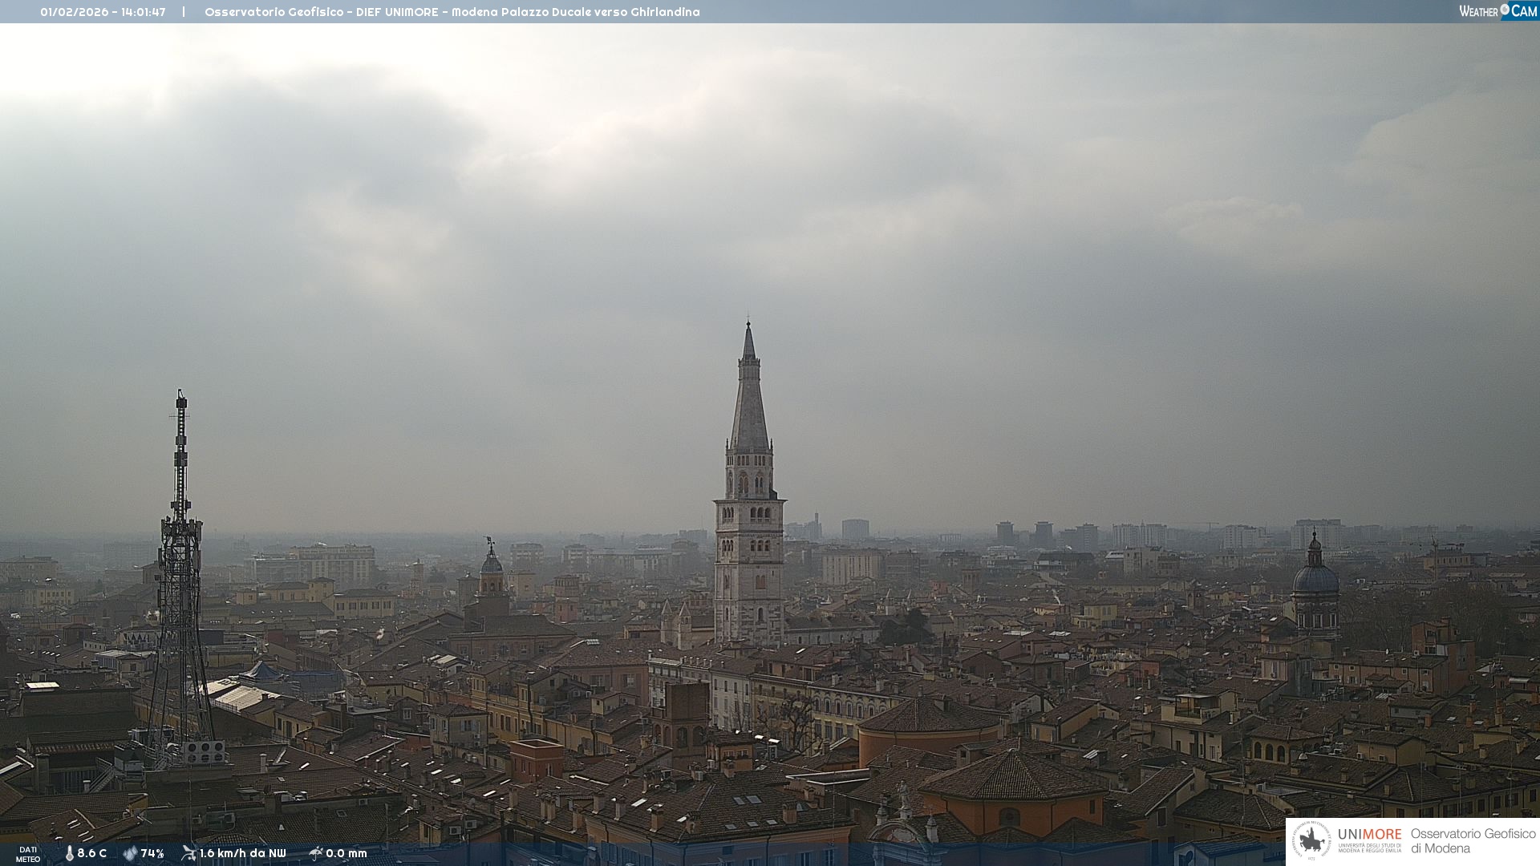The width and height of the screenshot is (1540, 866).
Task: Select the 8.6 C temperature reading
Action: (92, 854)
